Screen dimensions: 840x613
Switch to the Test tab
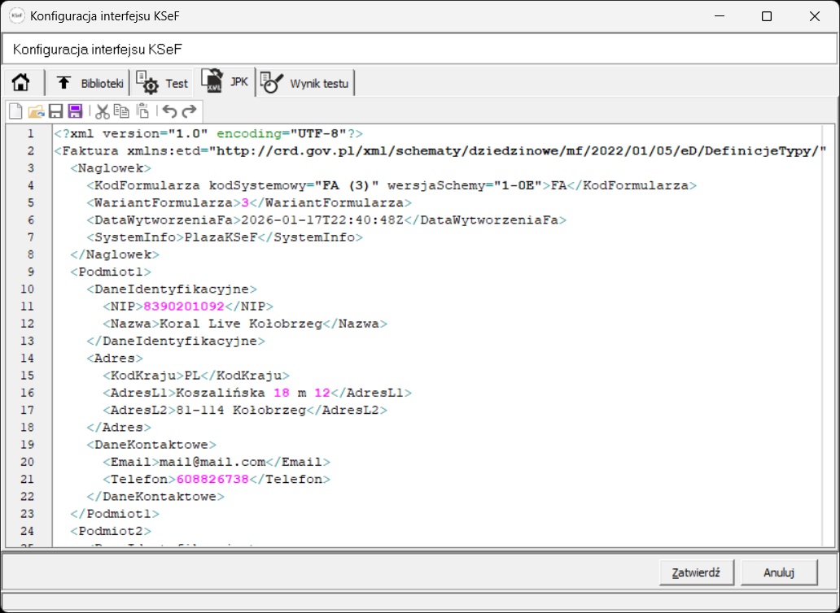162,84
